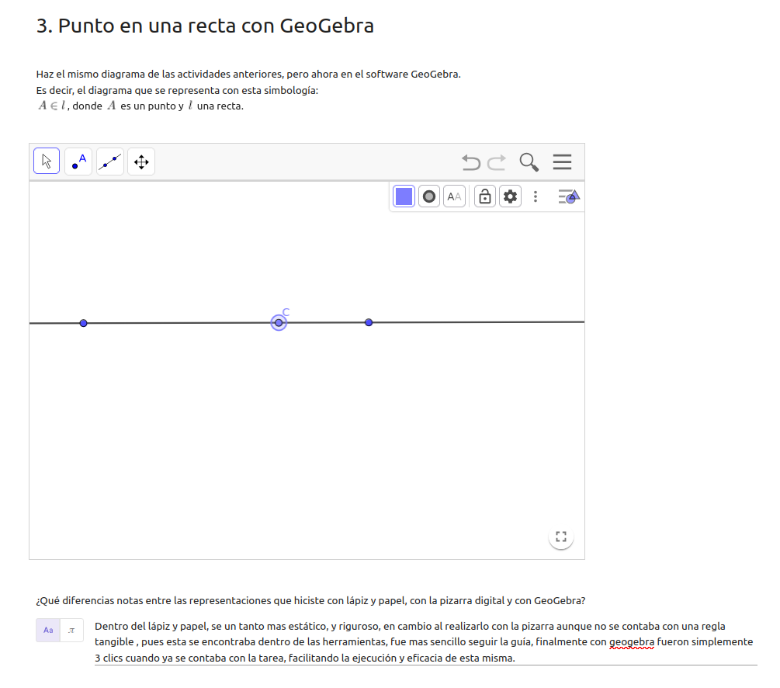Switch to Aa text input mode

48,630
